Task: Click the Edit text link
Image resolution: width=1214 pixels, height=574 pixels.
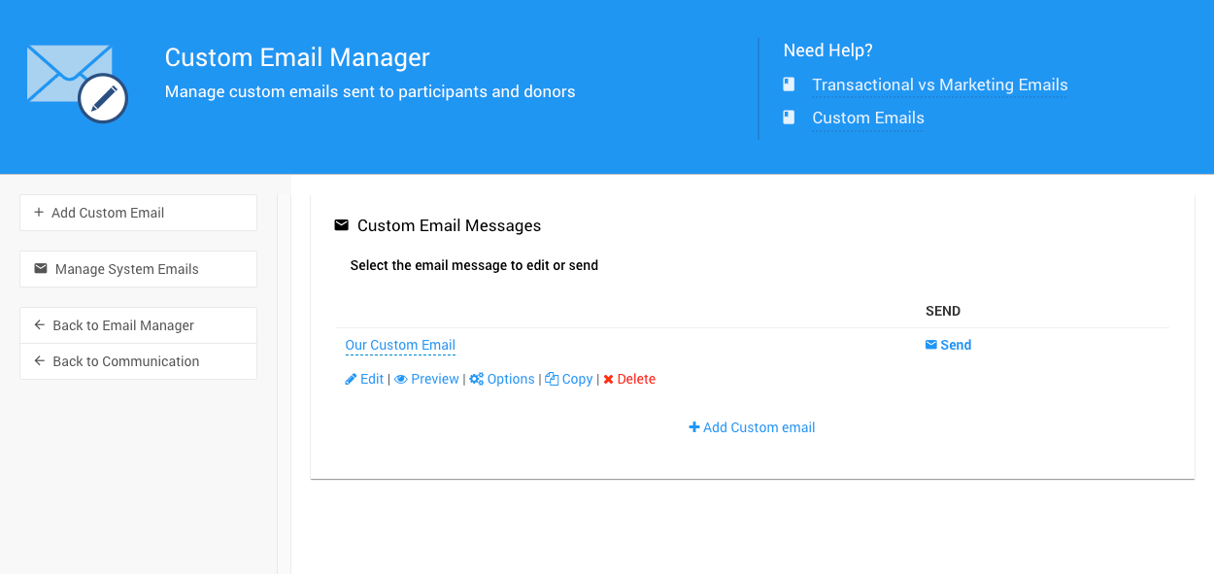Action: 372,379
